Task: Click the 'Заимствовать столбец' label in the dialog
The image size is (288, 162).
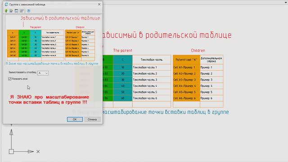Action: tap(22, 72)
